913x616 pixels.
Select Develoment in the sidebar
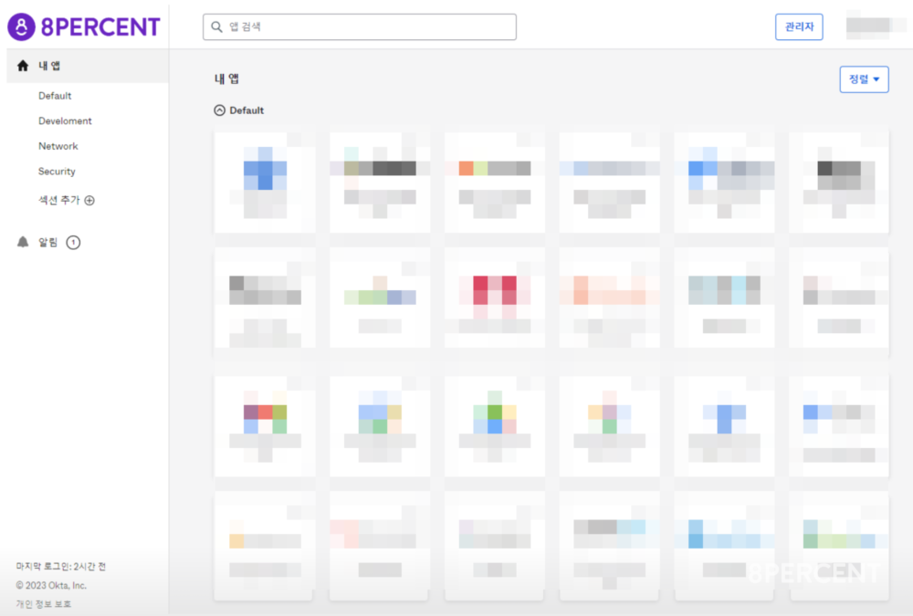pyautogui.click(x=65, y=120)
